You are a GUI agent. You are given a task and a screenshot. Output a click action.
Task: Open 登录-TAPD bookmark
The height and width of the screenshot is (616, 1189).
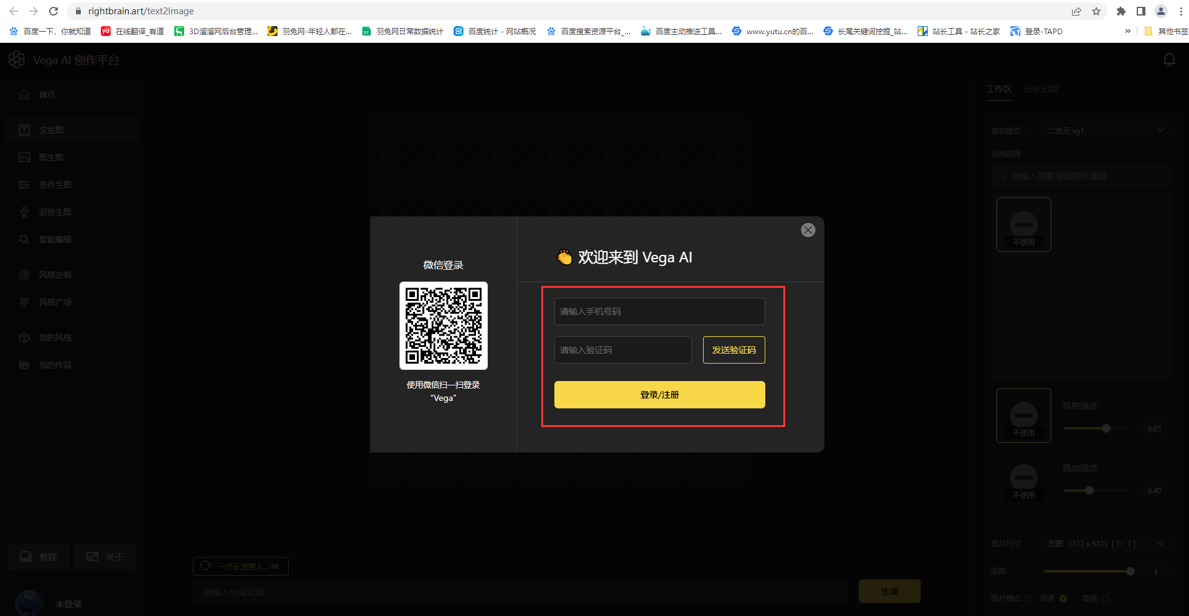click(1037, 31)
